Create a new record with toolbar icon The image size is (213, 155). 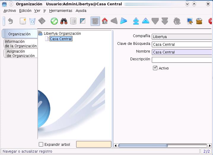coord(23,21)
